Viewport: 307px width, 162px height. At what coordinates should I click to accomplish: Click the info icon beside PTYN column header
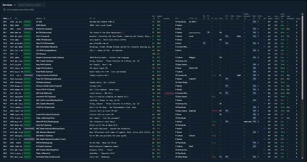click(196, 18)
